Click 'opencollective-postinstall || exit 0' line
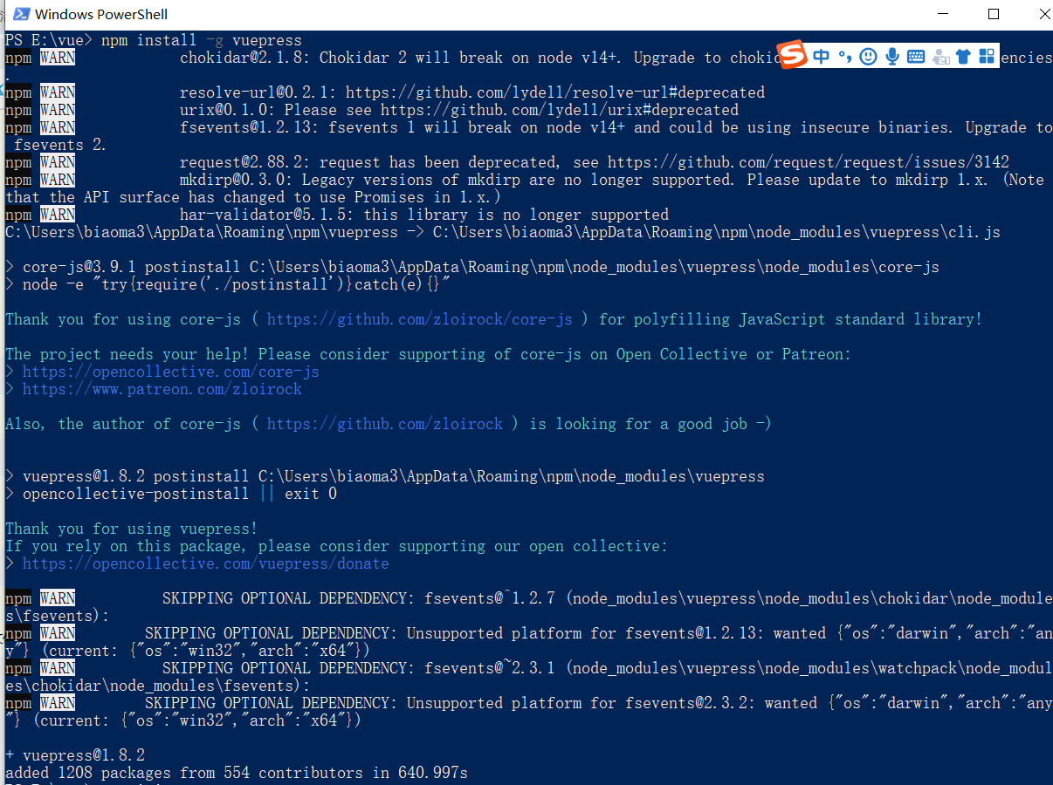 (x=171, y=494)
